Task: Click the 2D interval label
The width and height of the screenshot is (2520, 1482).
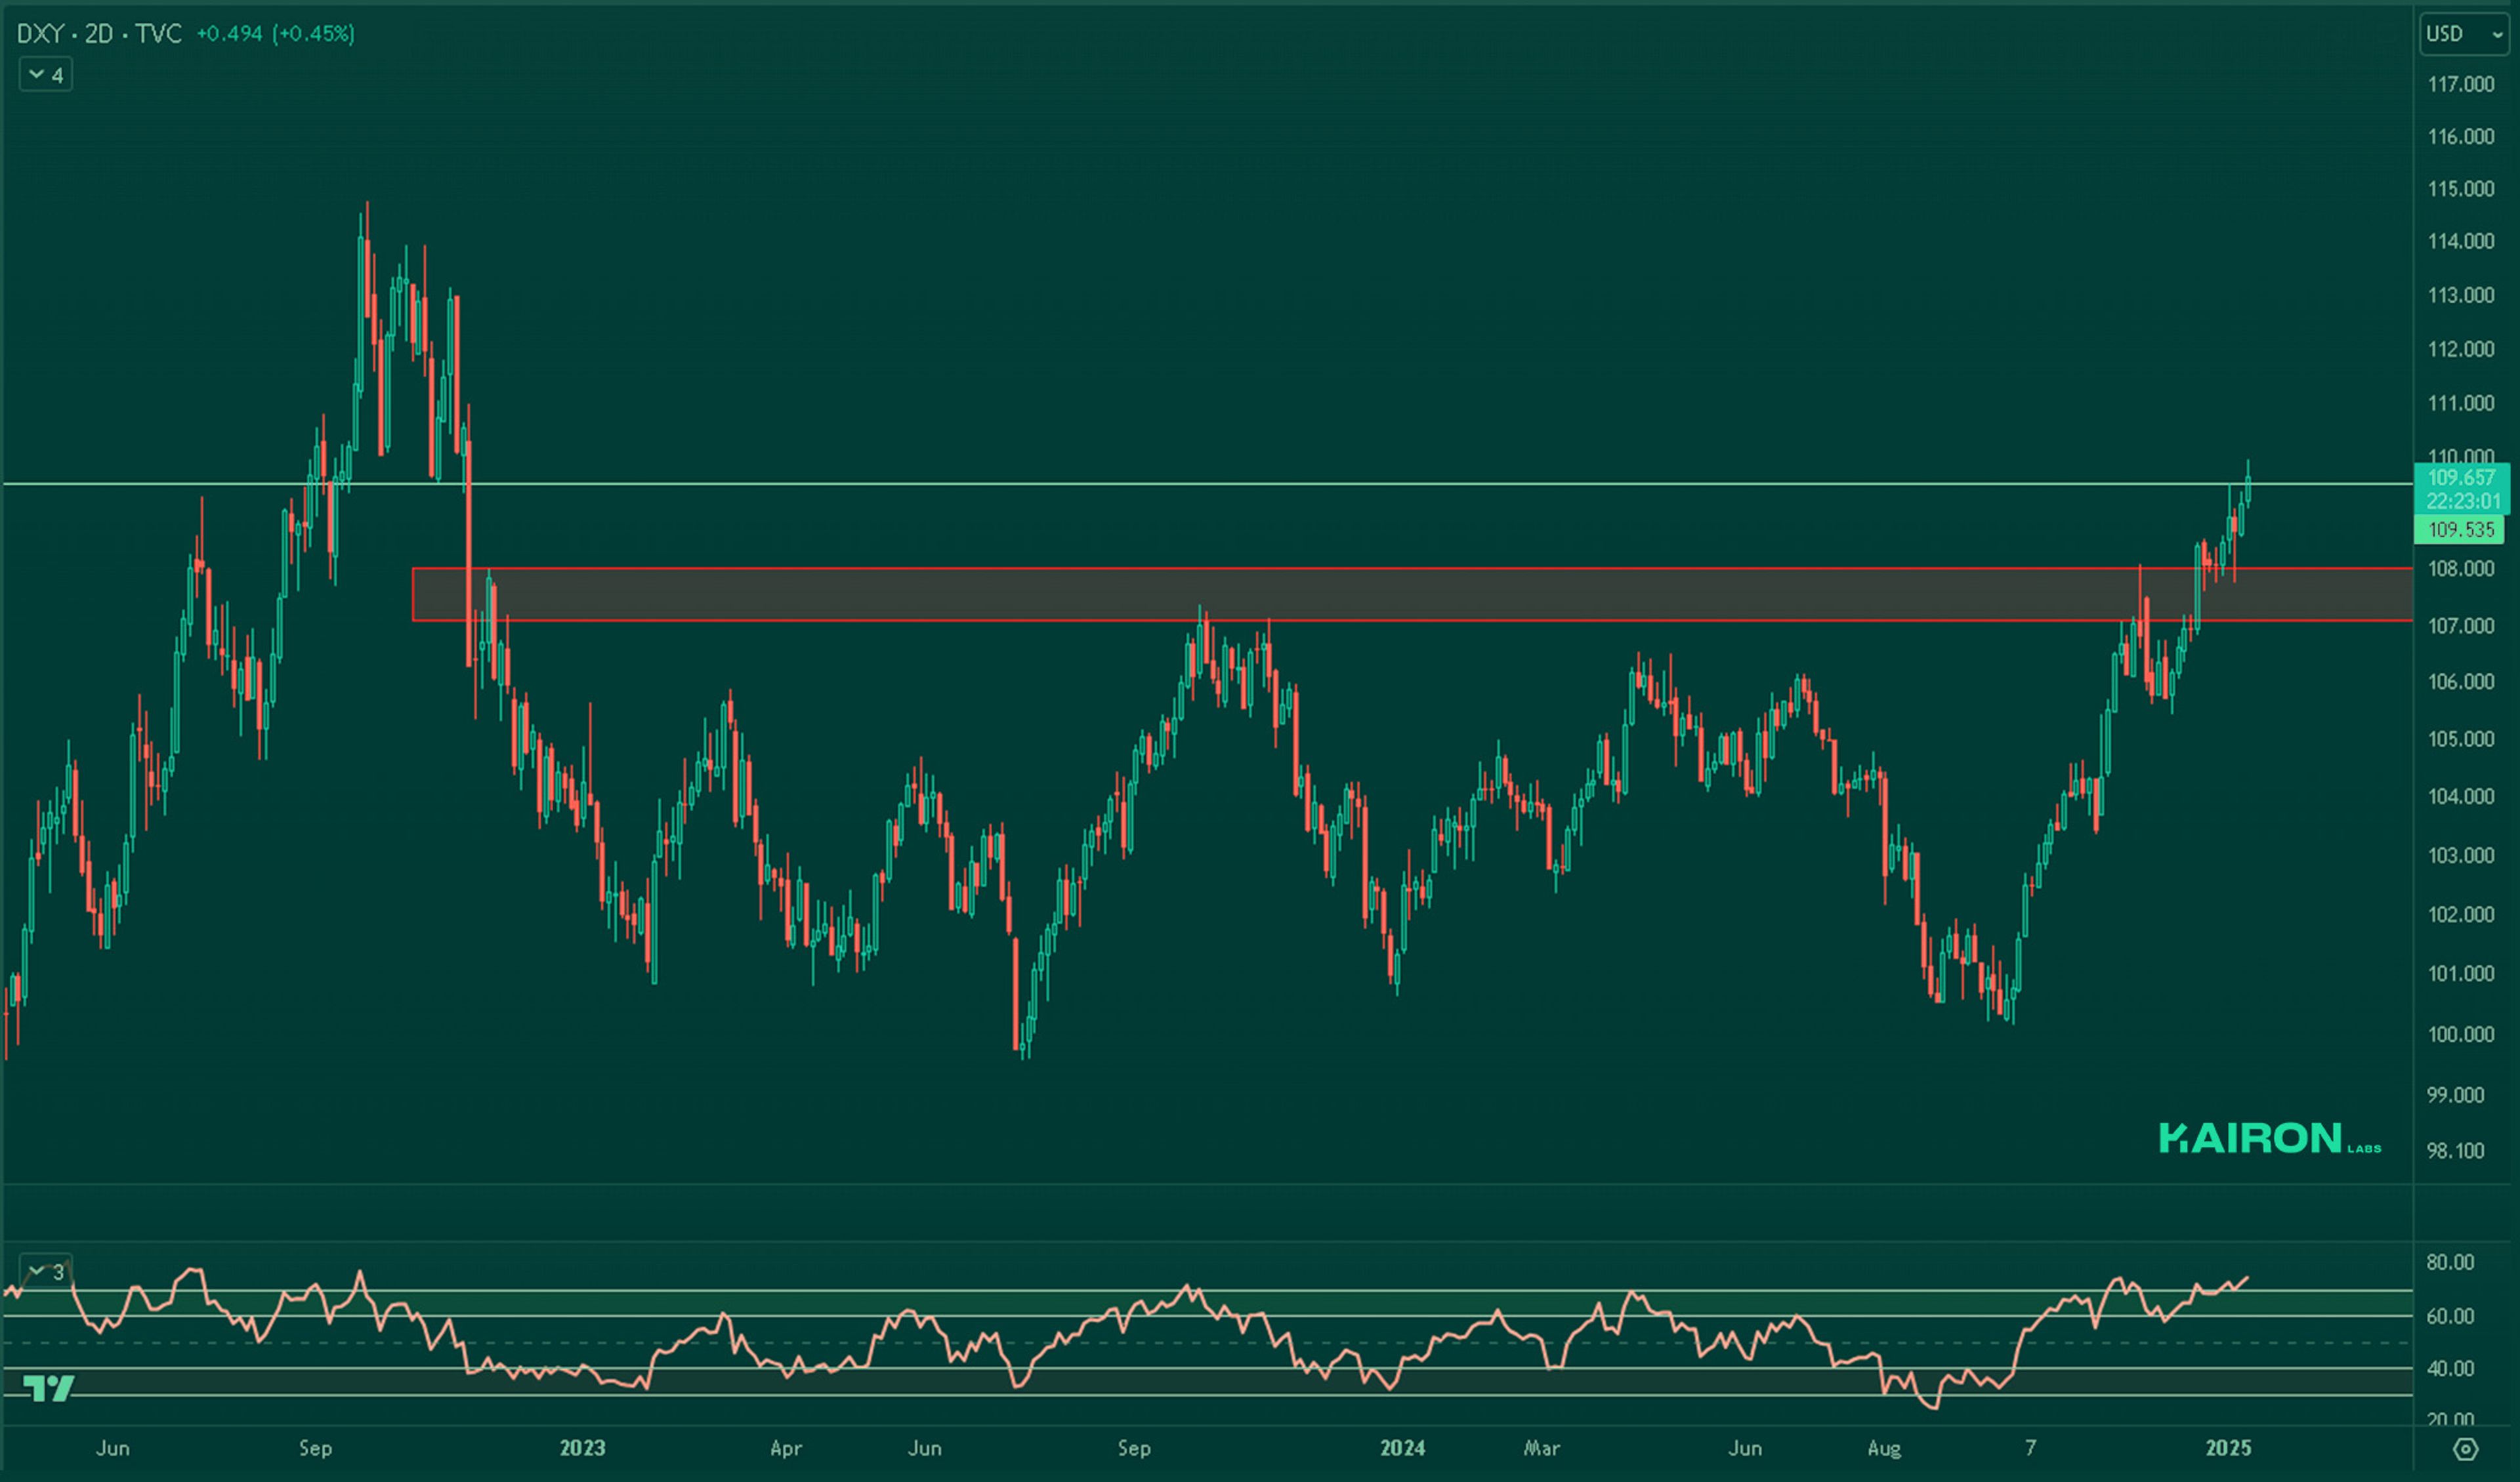Action: tap(98, 34)
